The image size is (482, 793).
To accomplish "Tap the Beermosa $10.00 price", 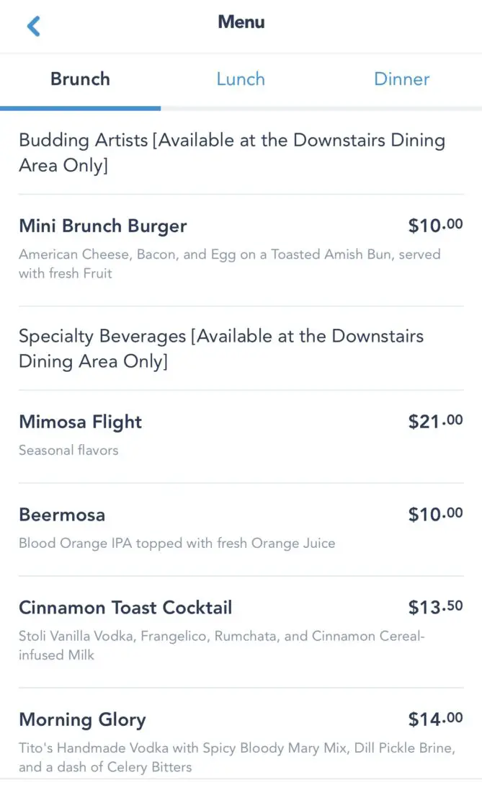I will (x=435, y=515).
